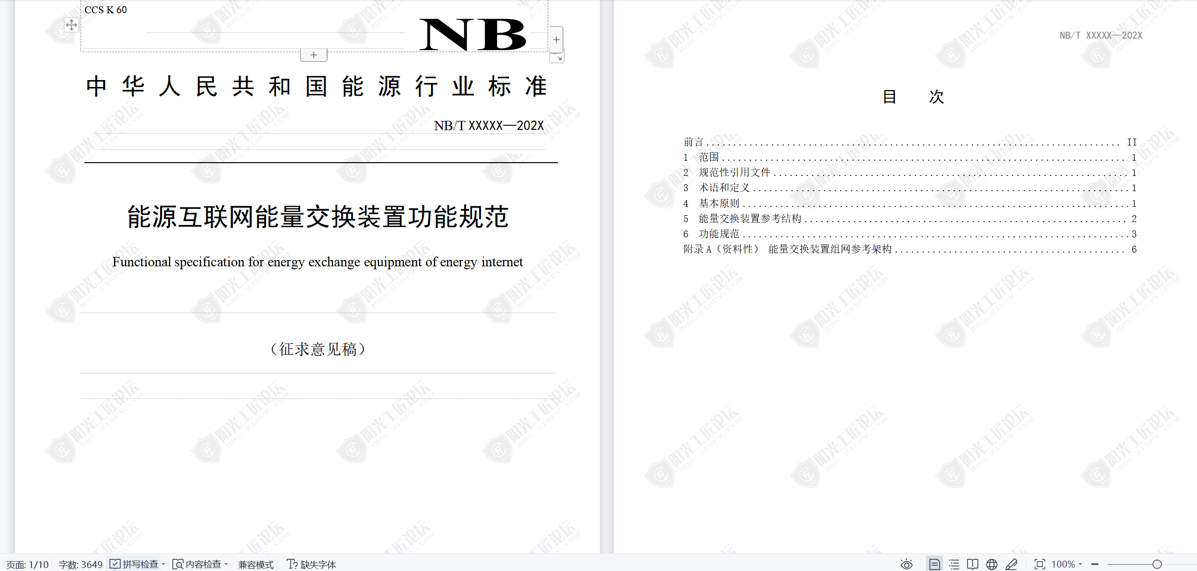Click the CCS K 60 text
1197x571 pixels.
pos(106,10)
